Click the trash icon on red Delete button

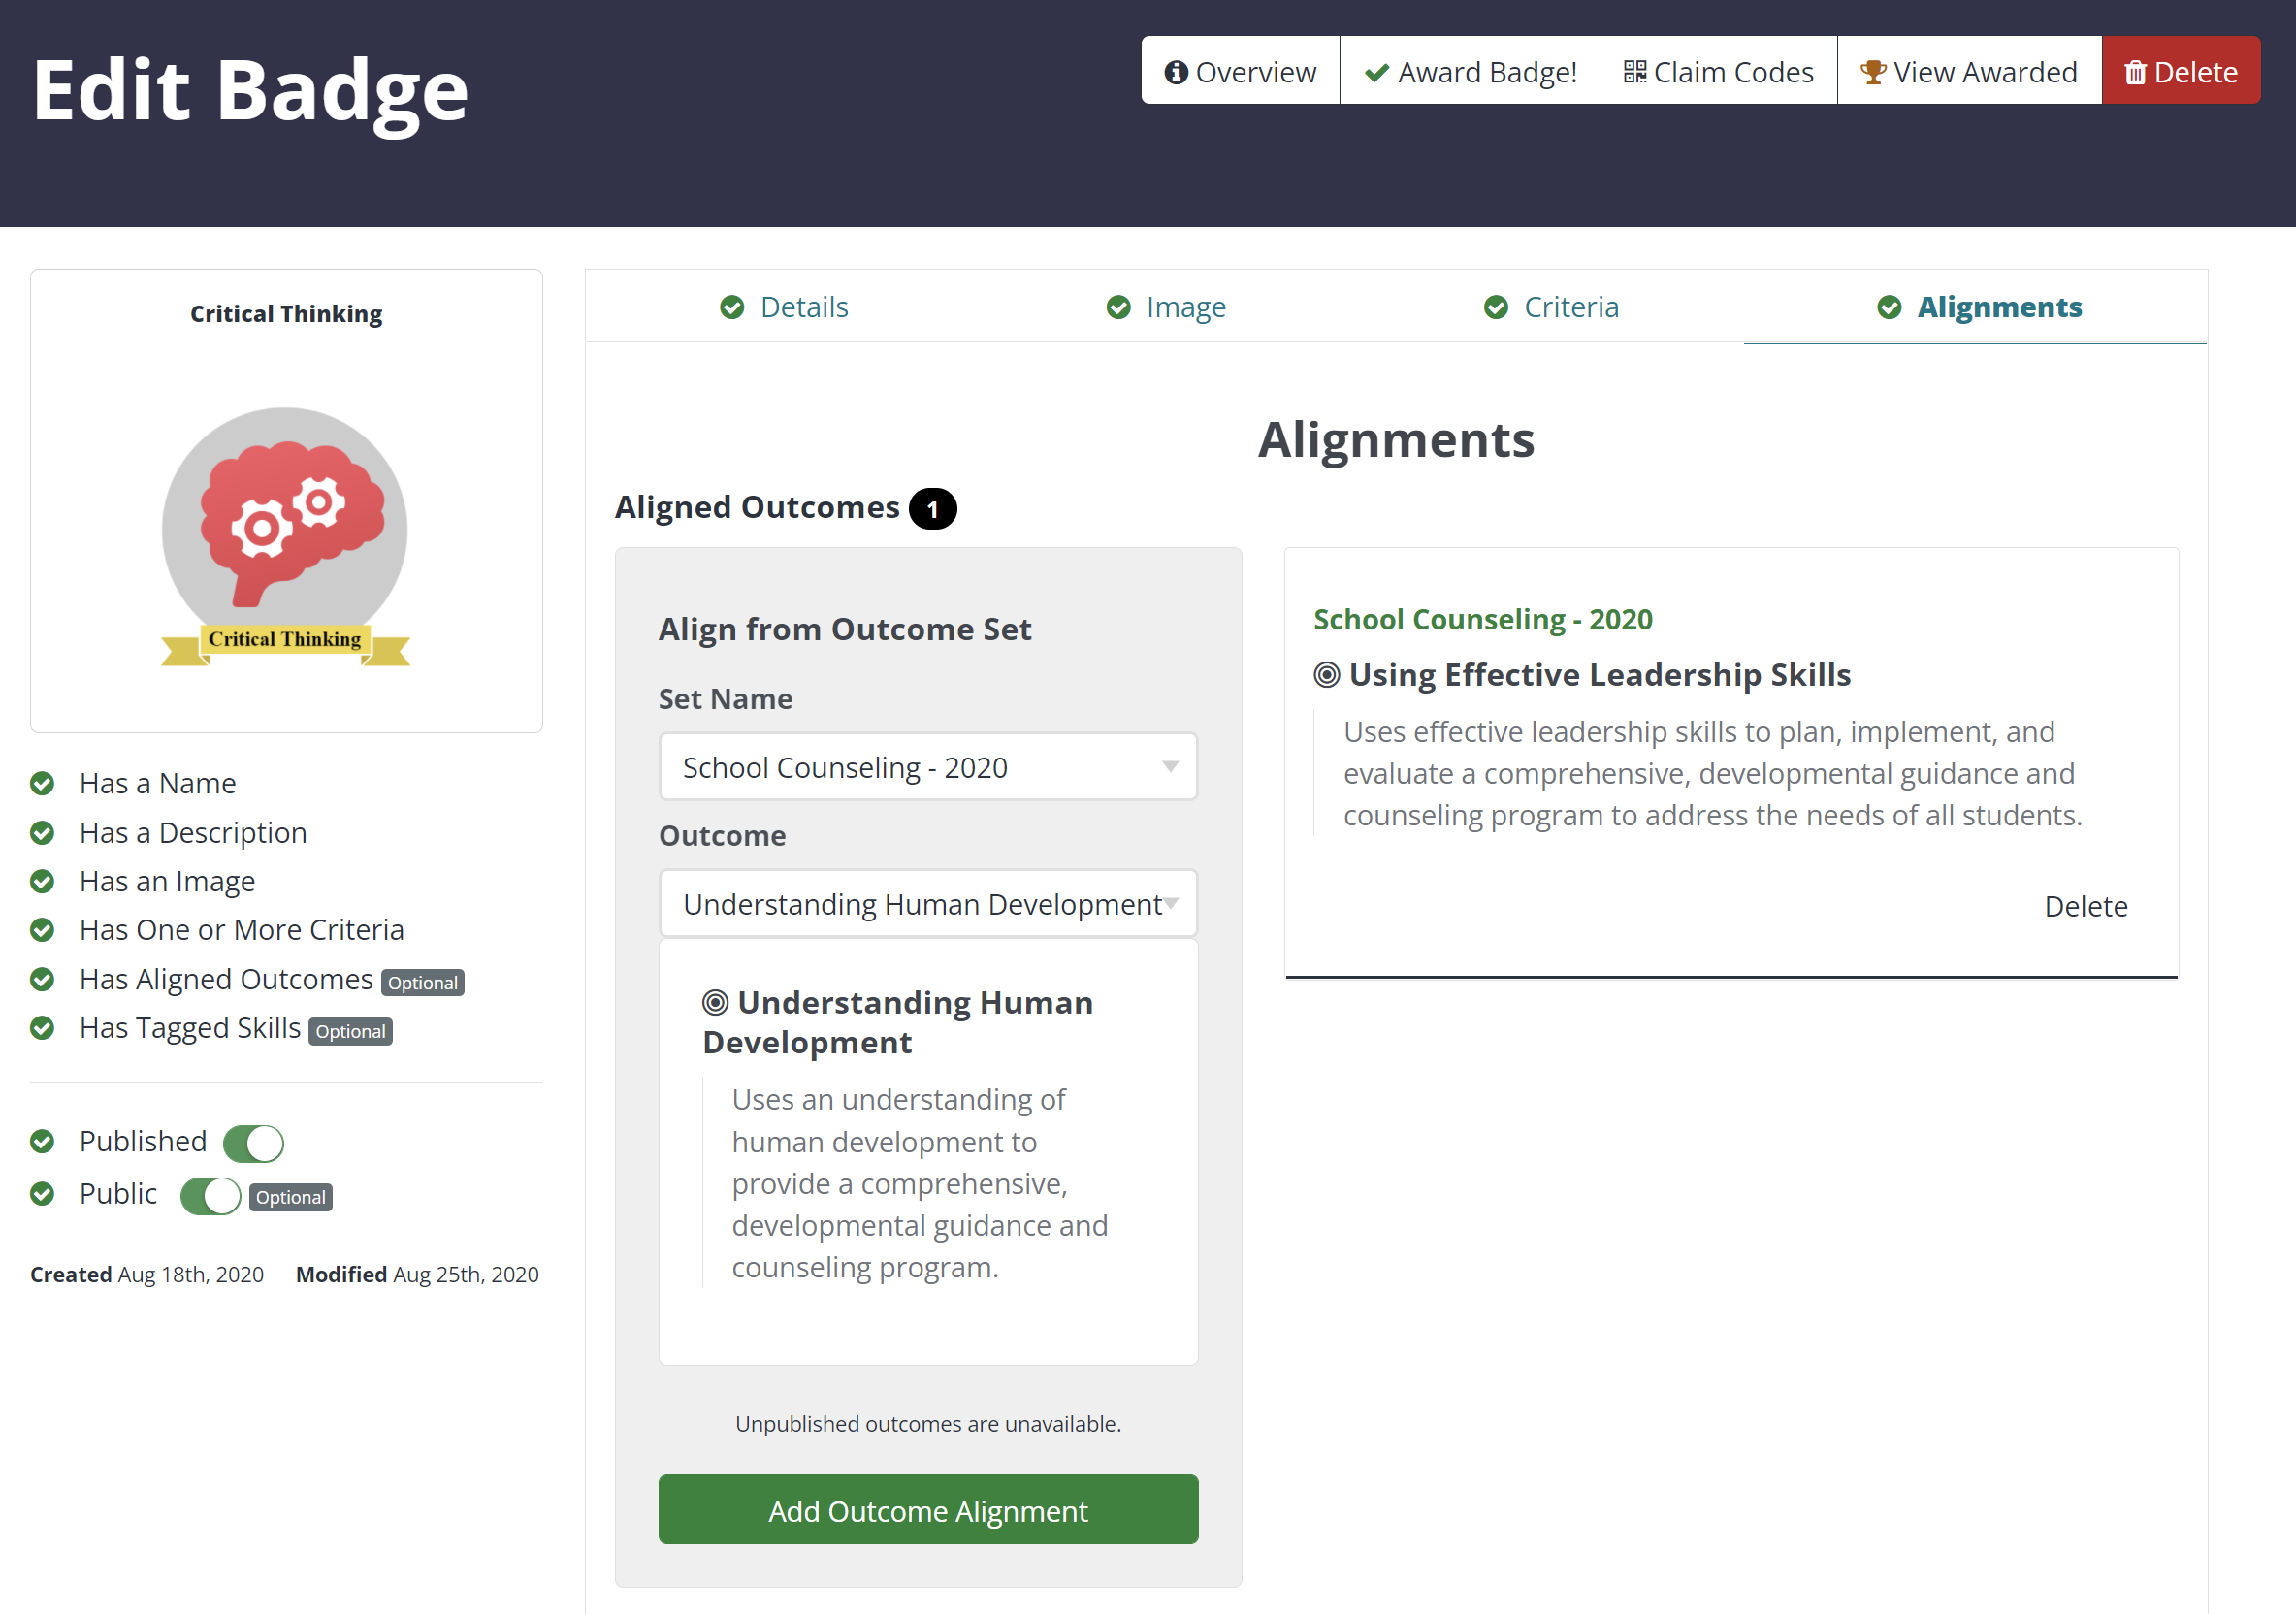click(x=2135, y=72)
